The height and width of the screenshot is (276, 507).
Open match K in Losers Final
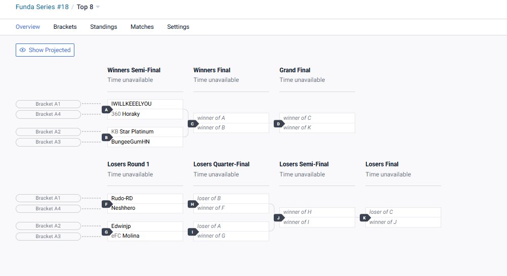point(364,217)
